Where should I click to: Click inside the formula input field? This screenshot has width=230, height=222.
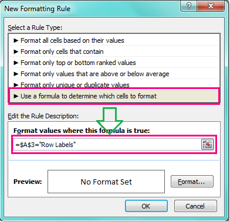tap(107, 145)
